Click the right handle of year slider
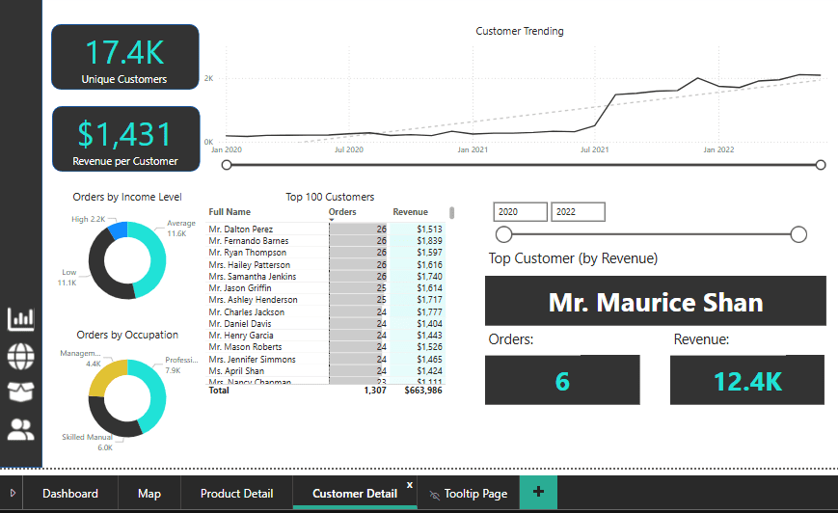The width and height of the screenshot is (838, 513). click(798, 234)
